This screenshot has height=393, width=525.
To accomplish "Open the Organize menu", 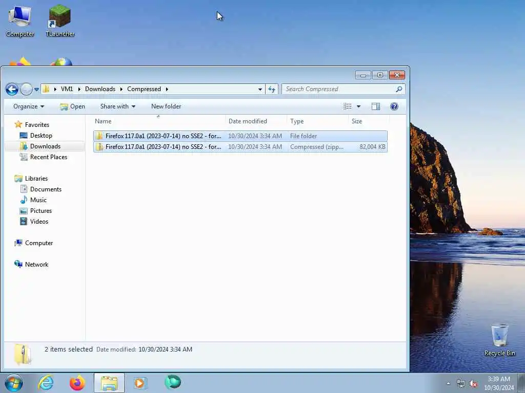I will click(x=29, y=106).
